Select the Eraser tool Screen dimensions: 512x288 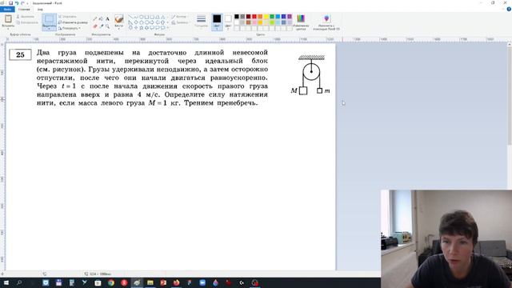tap(94, 26)
